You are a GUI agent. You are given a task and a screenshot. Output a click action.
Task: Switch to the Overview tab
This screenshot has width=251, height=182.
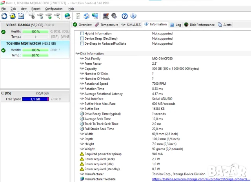coord(82,25)
